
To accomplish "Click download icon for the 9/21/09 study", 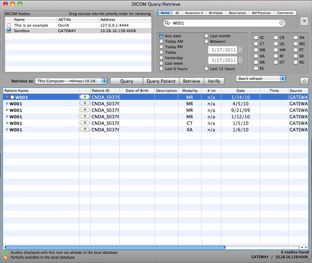I will pos(84,110).
